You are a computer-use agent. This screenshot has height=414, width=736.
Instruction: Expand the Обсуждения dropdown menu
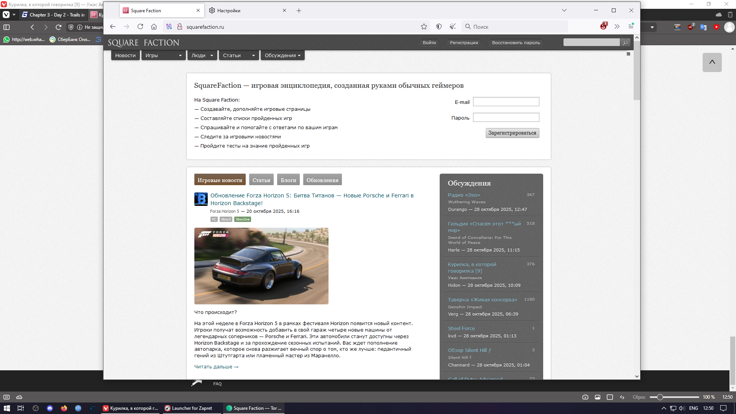(299, 56)
